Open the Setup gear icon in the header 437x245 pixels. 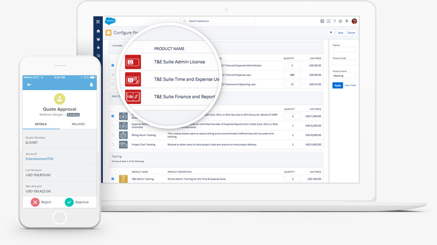coord(340,21)
